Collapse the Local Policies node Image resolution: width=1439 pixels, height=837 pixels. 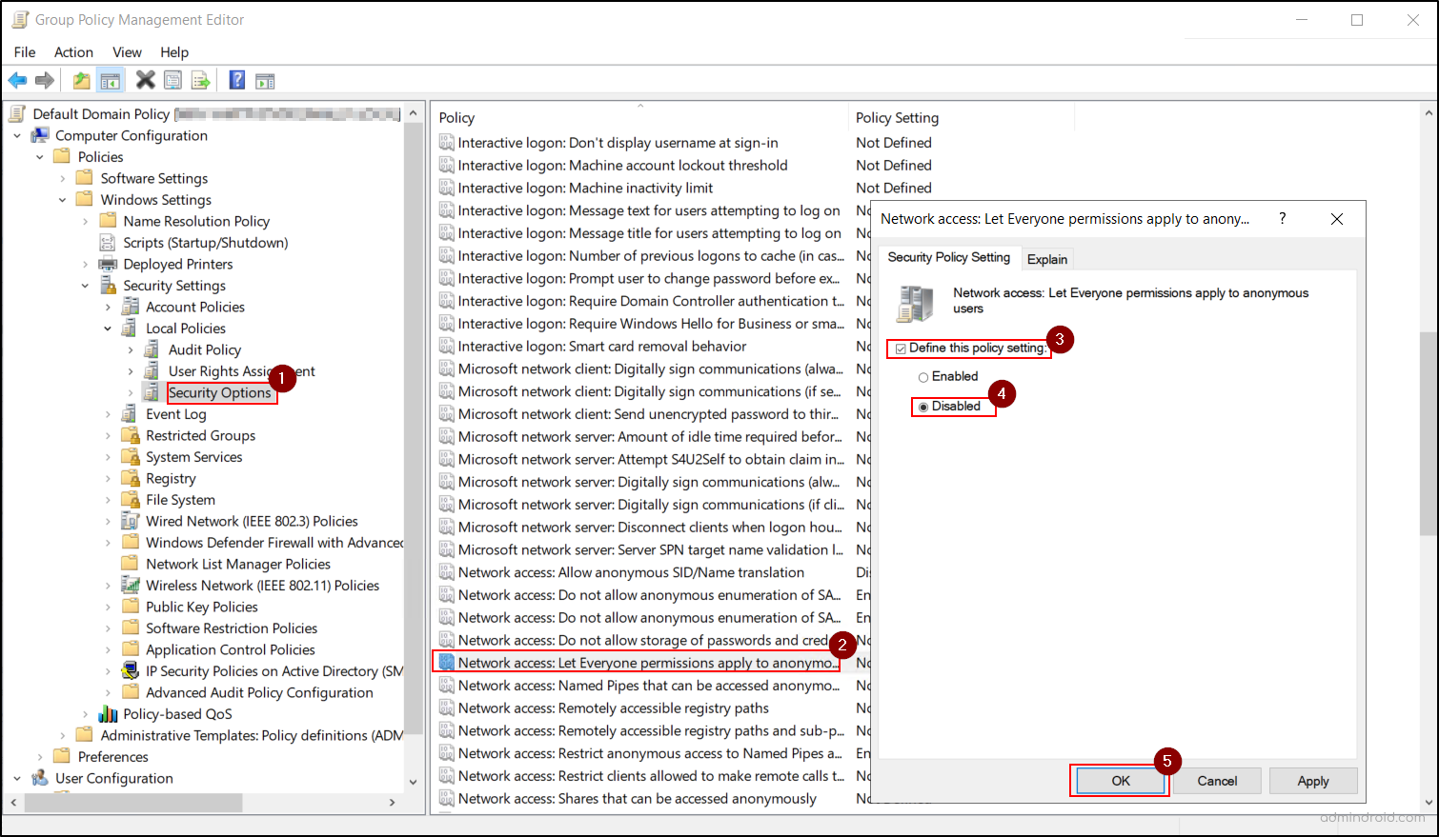pyautogui.click(x=107, y=328)
